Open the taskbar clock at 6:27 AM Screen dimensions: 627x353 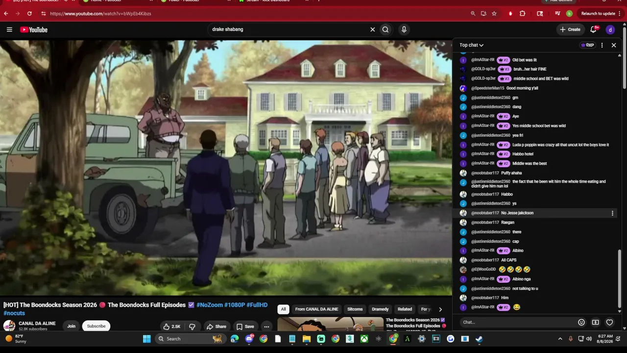coord(605,339)
